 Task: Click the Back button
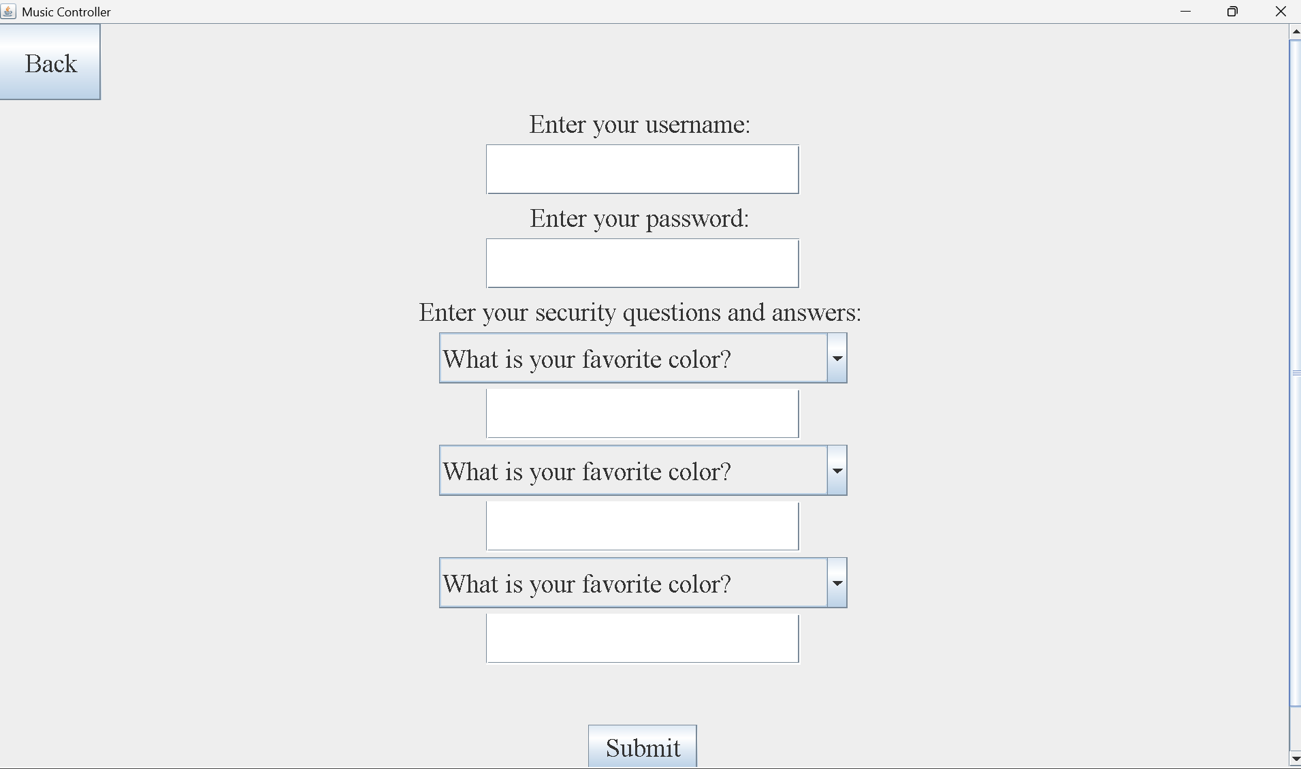50,63
